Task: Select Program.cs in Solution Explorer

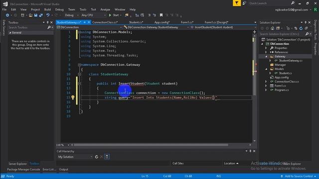Action: coord(282,90)
